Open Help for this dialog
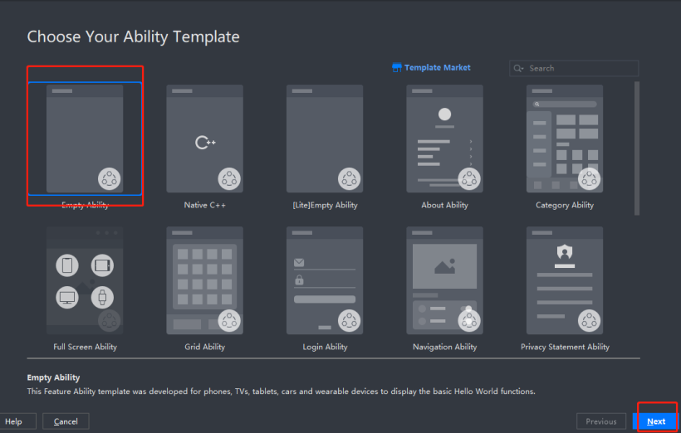681x433 pixels. [14, 421]
